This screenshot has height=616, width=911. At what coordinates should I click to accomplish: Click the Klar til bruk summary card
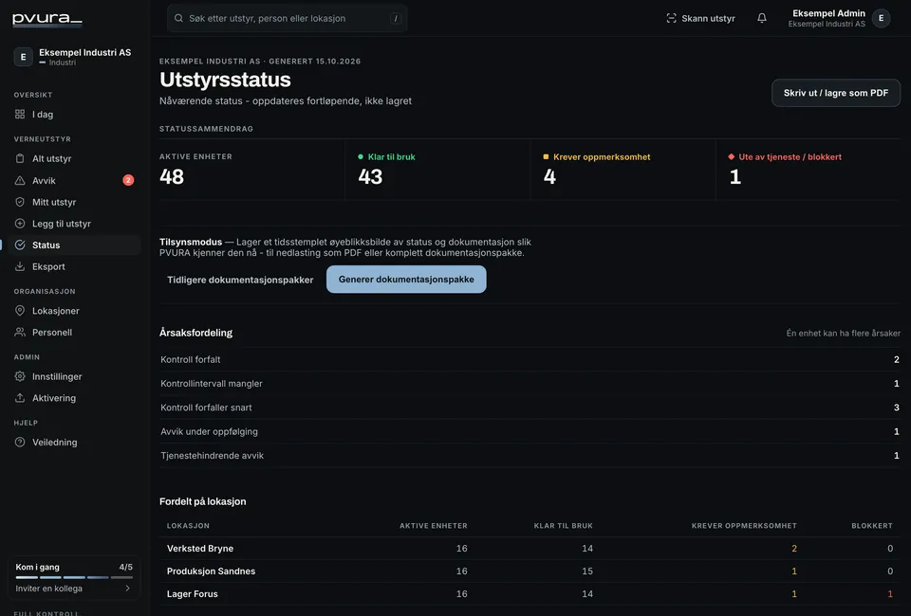pyautogui.click(x=437, y=170)
